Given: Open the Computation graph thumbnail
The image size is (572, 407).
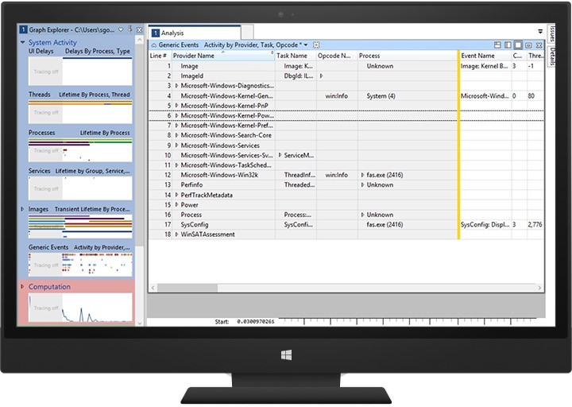Looking at the screenshot, I should click(x=80, y=308).
